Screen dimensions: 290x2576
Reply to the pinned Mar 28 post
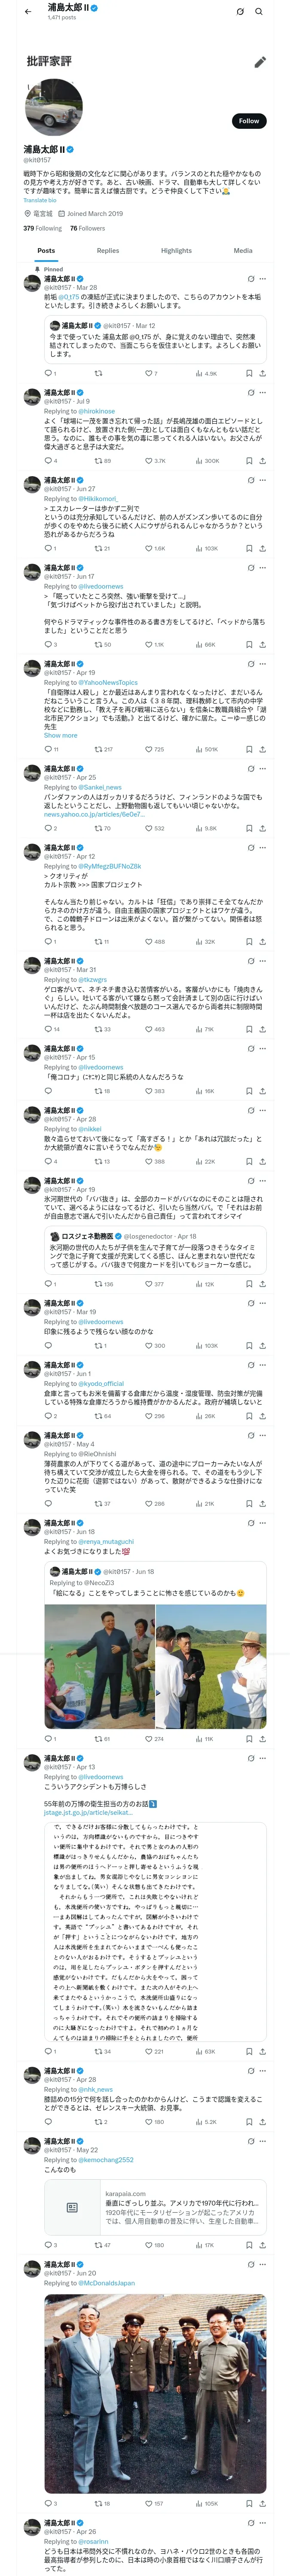click(x=48, y=373)
